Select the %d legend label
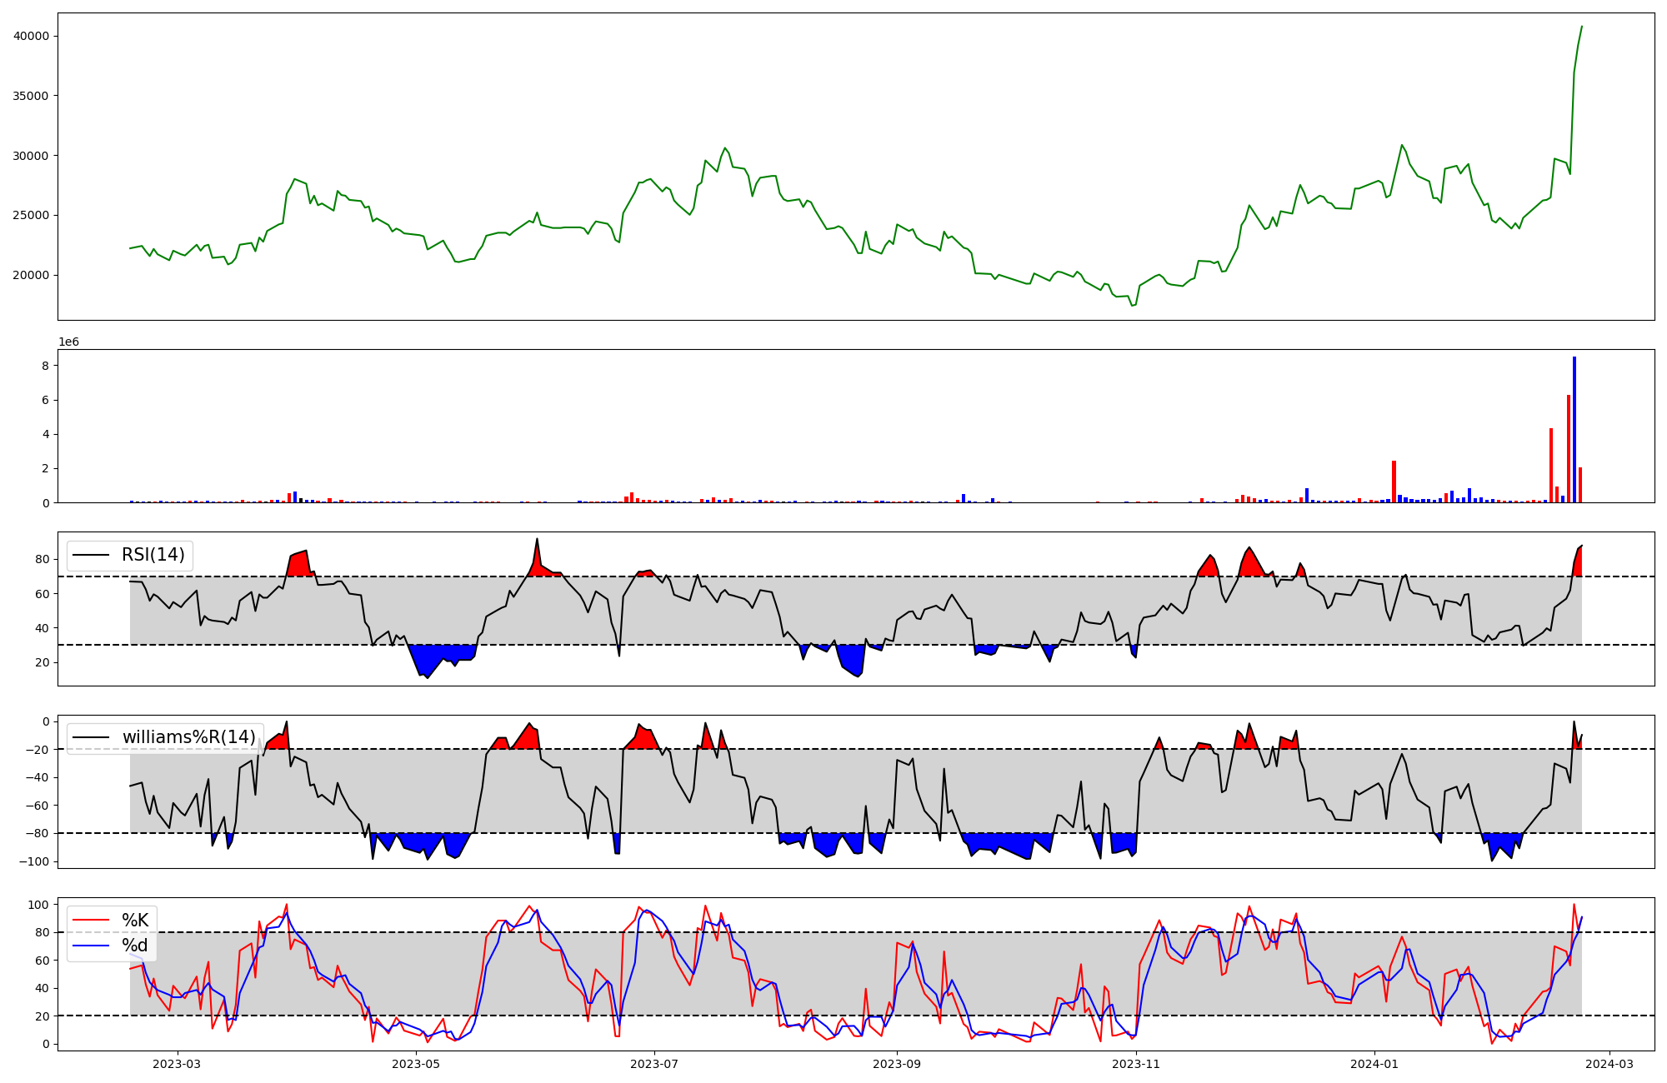 134,946
